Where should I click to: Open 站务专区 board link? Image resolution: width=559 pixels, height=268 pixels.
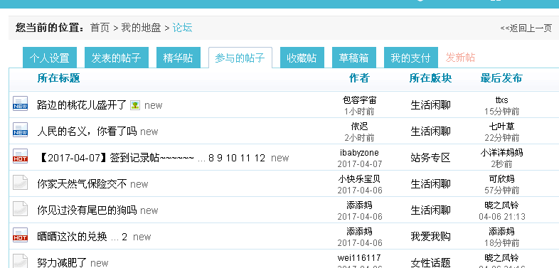(x=431, y=158)
